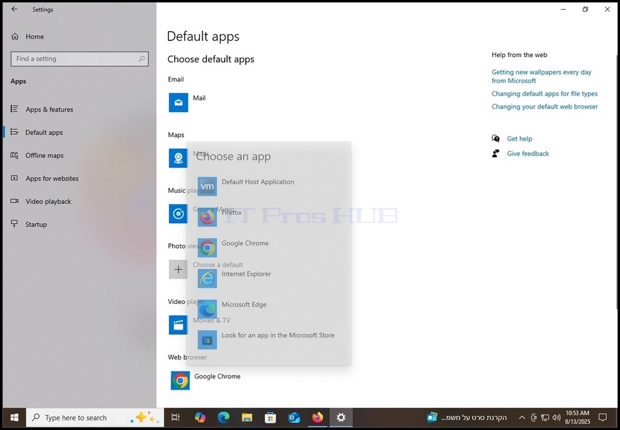Focus the Find a setting search box
620x430 pixels.
(x=80, y=59)
